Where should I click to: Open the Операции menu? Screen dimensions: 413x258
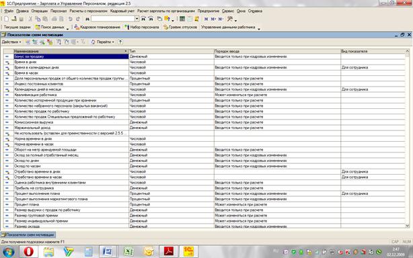(x=39, y=11)
